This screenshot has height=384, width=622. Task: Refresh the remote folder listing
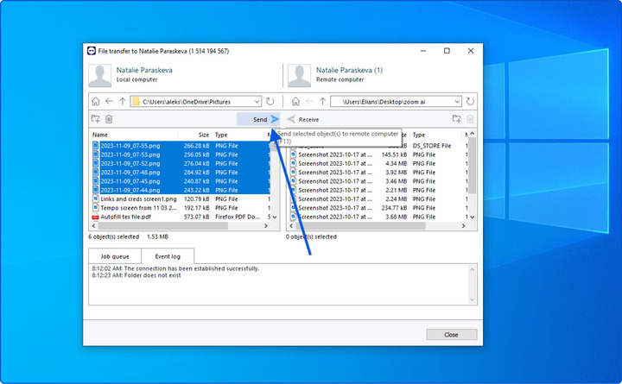coord(470,102)
